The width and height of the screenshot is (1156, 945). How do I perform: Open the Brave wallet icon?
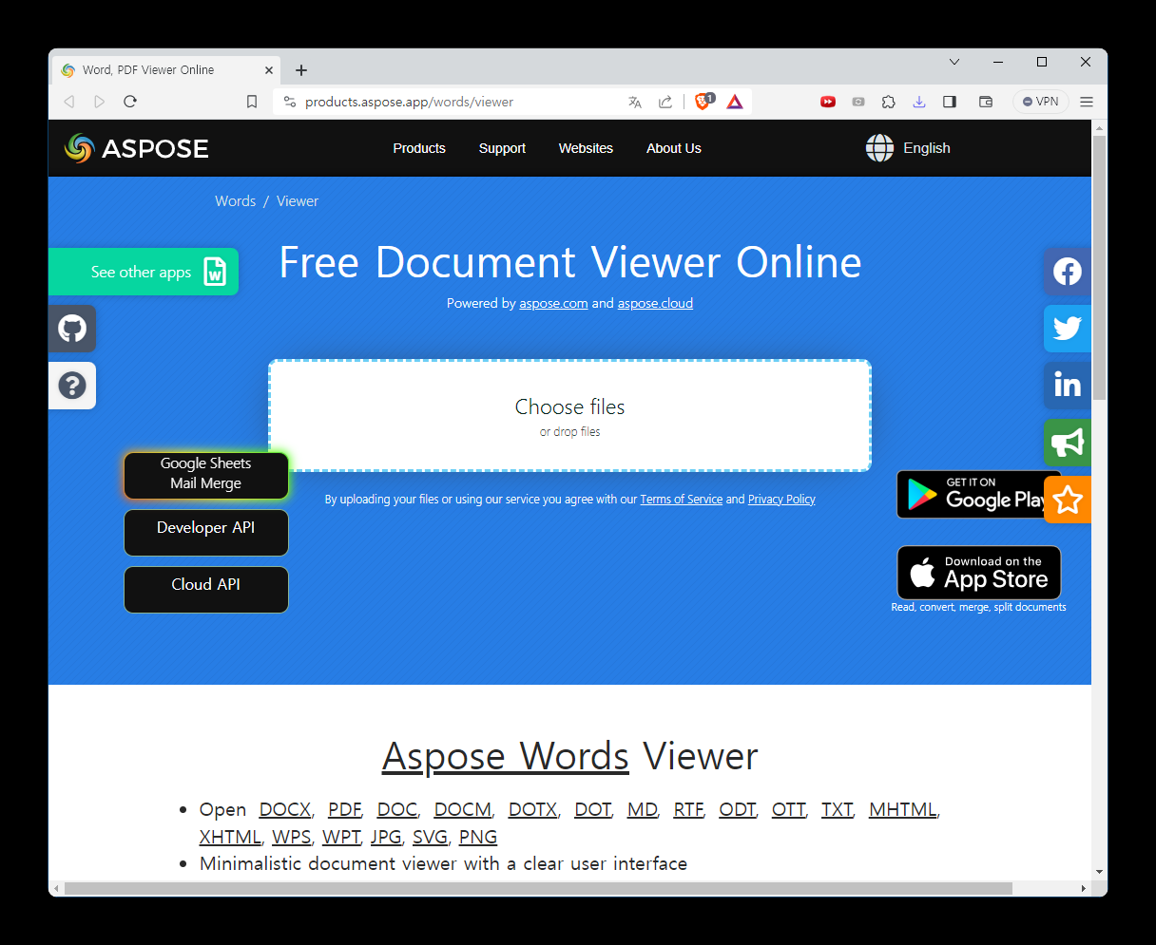point(986,102)
